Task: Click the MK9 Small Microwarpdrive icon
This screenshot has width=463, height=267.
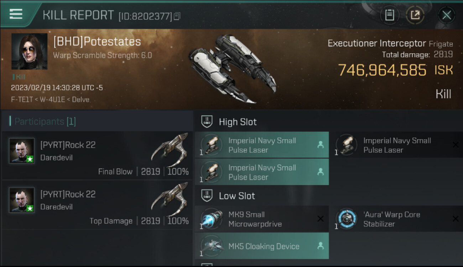Action: 212,219
